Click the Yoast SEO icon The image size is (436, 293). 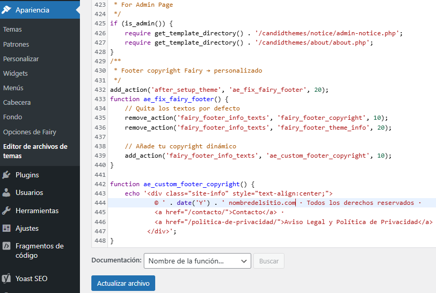pos(7,279)
